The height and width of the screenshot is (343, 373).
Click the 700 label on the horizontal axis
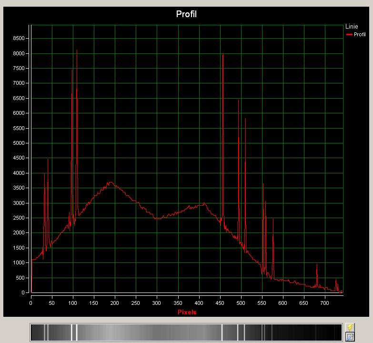(x=325, y=302)
